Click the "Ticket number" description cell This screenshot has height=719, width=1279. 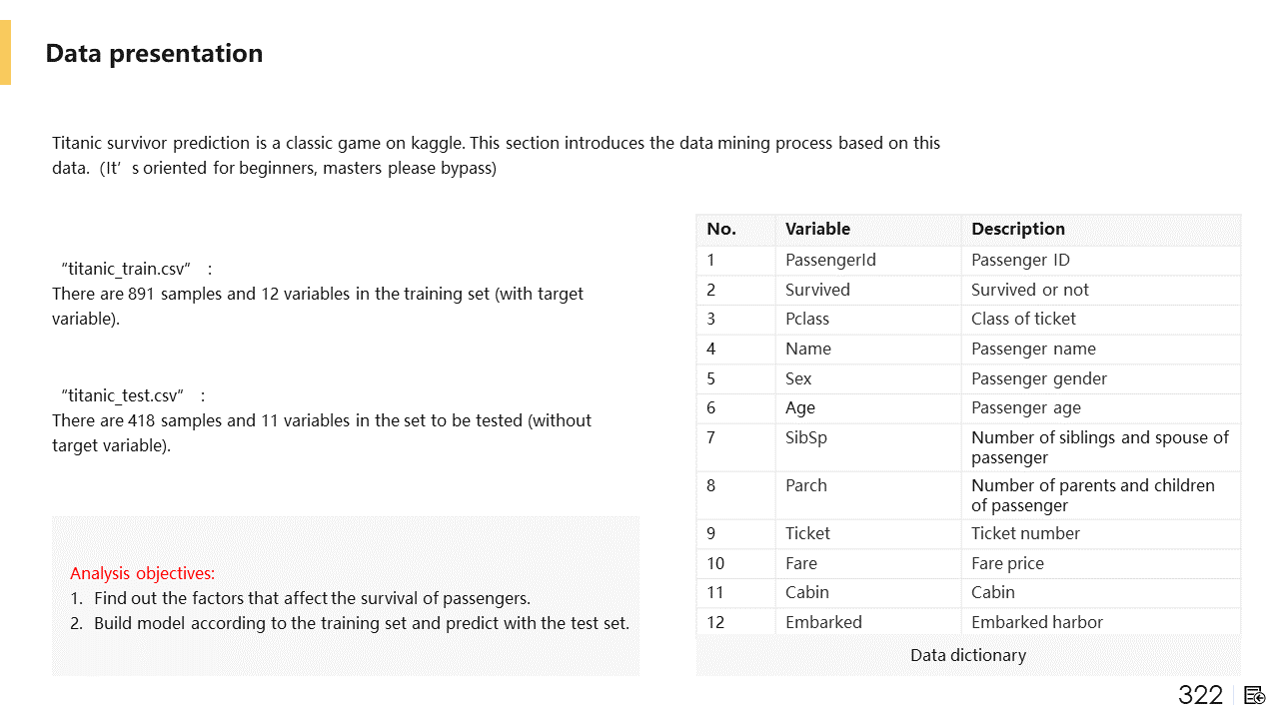click(1025, 534)
